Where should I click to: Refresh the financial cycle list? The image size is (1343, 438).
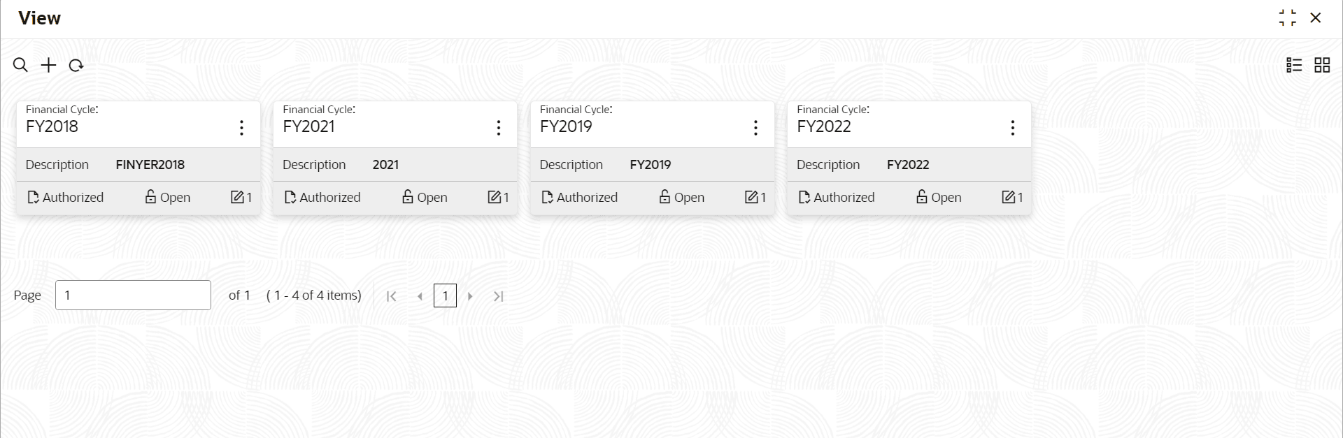[x=76, y=65]
